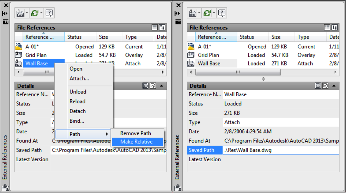Switch to Tree View in left File References

coord(162,28)
